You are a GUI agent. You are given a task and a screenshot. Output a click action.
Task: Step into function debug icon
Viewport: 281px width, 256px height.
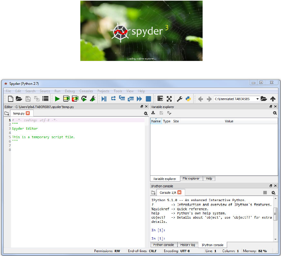(122, 98)
